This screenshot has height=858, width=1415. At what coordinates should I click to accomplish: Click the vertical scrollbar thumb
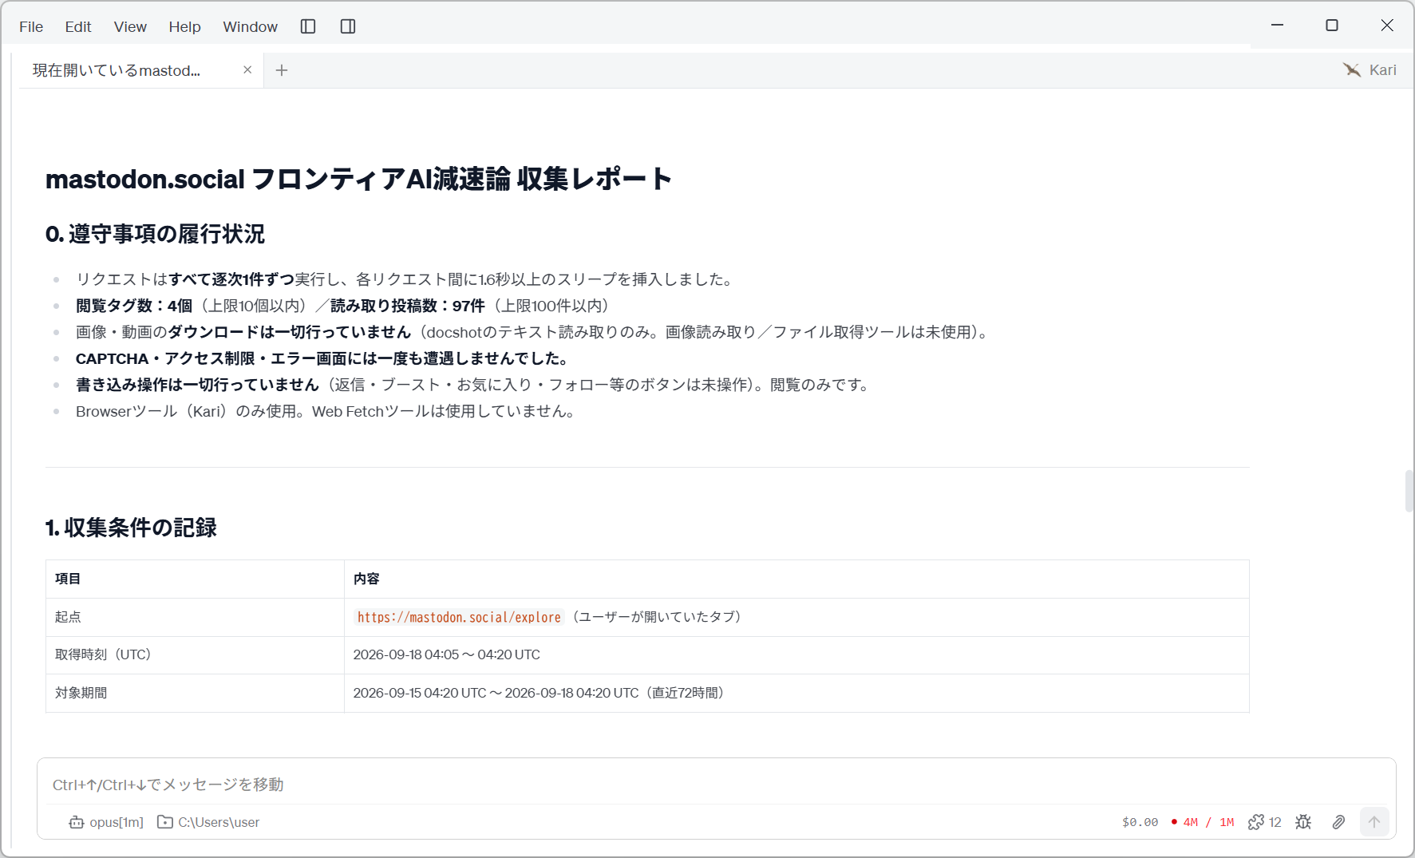[1409, 492]
